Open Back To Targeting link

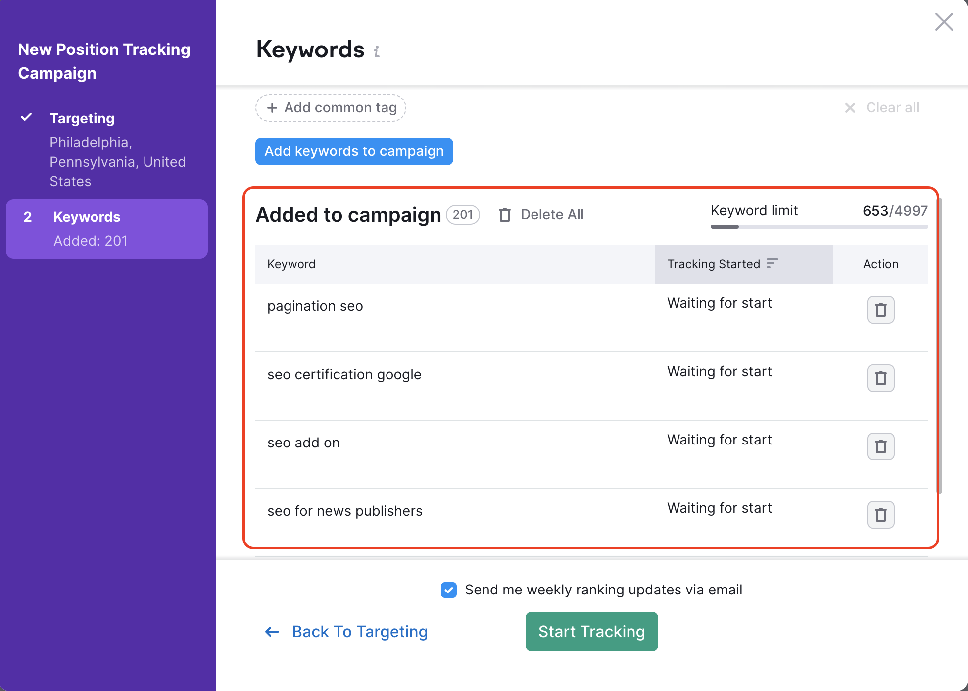point(360,632)
